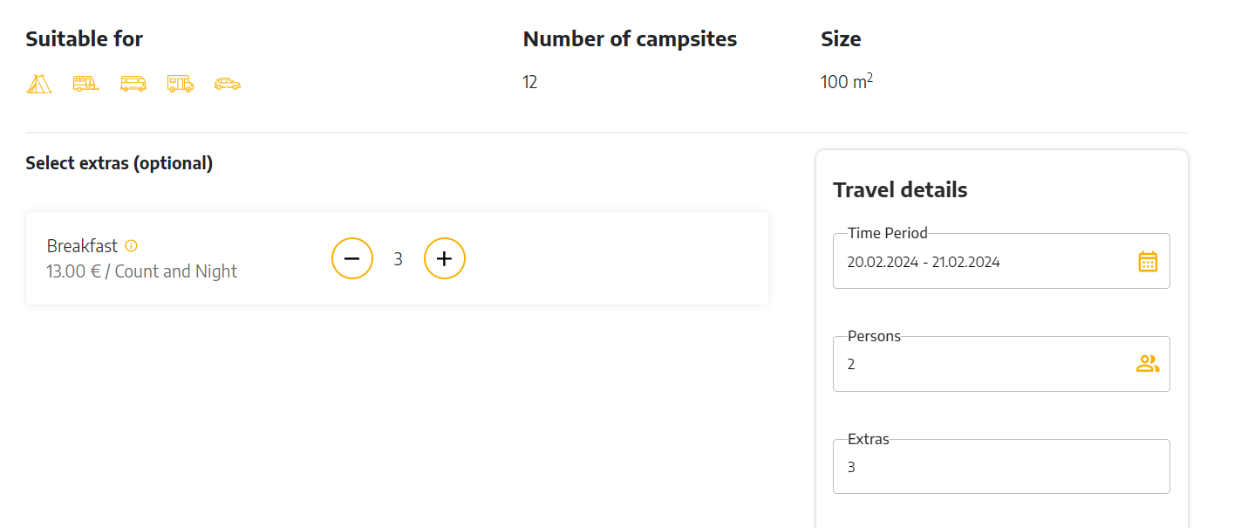Increase Breakfast count with plus button
The width and height of the screenshot is (1241, 528).
pyautogui.click(x=445, y=258)
